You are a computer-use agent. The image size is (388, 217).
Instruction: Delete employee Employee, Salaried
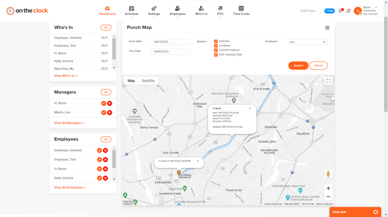105,151
